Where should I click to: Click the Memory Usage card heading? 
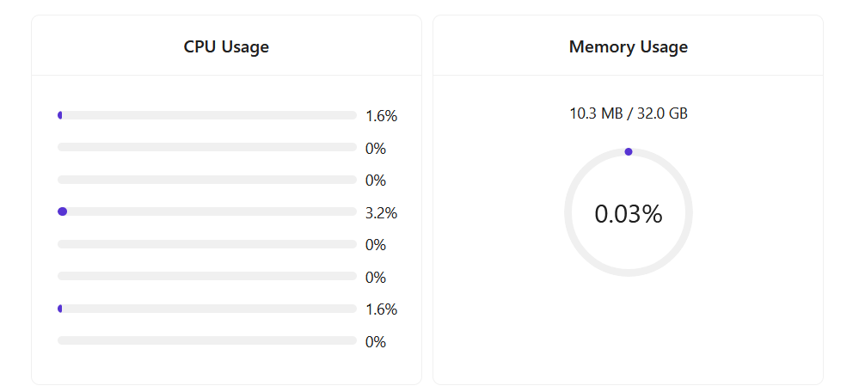(x=628, y=47)
